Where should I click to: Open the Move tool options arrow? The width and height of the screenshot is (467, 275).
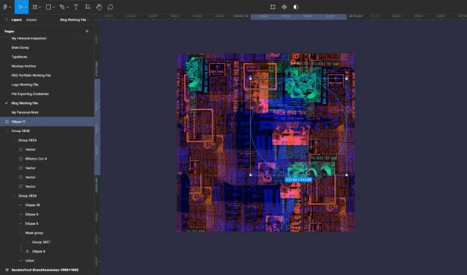(x=26, y=7)
